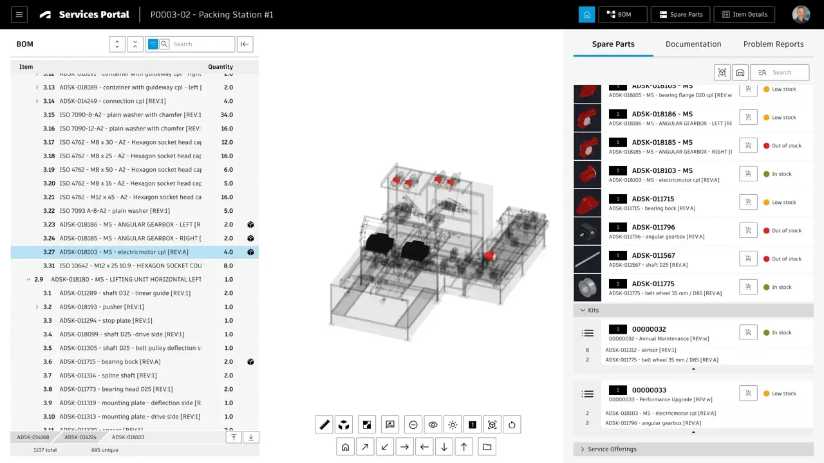Click the red electricmotor thumbnail for ADSK-018103
Screen dimensions: 824x463
(x=587, y=174)
